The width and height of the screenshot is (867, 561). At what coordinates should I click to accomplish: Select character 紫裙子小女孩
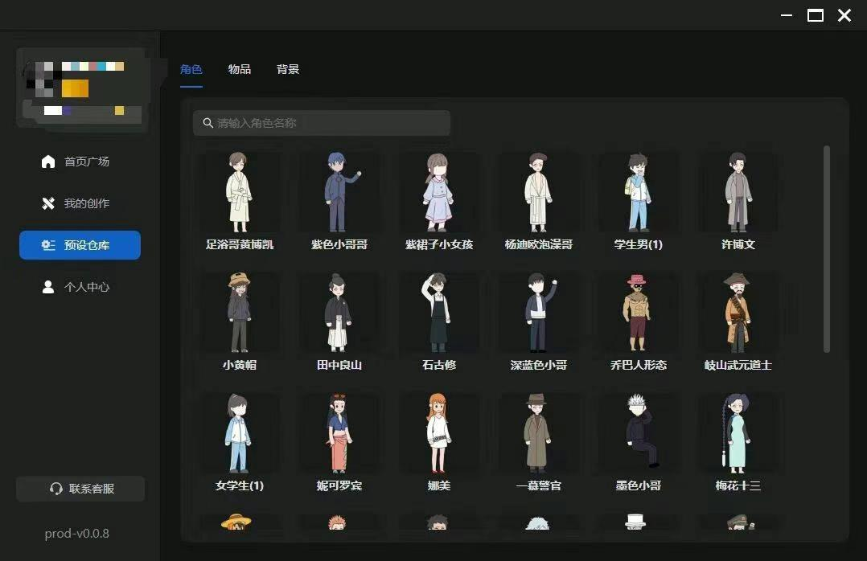438,201
